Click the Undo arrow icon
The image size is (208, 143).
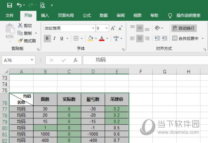coord(19,5)
